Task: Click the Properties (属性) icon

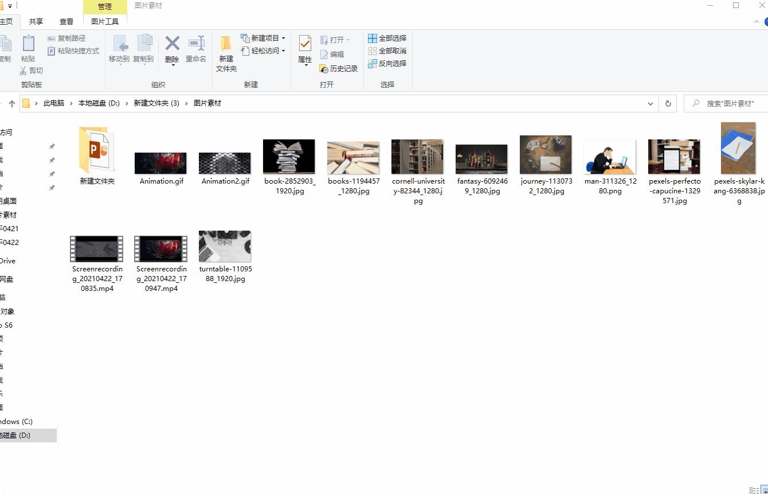Action: (305, 44)
